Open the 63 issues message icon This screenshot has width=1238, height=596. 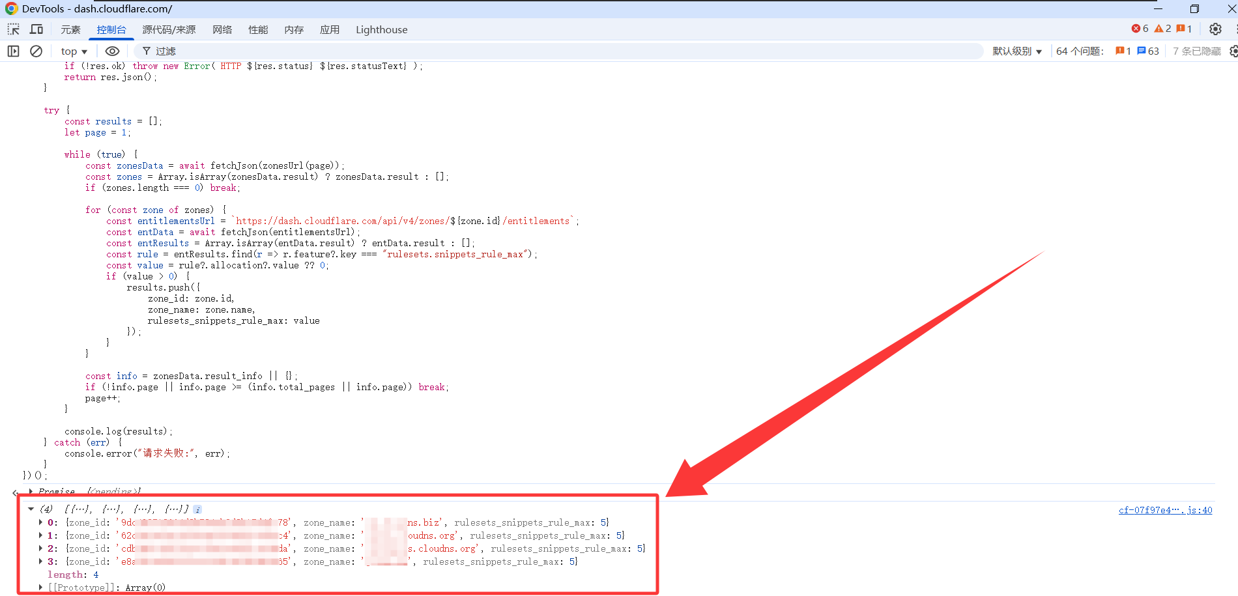[x=1148, y=51]
